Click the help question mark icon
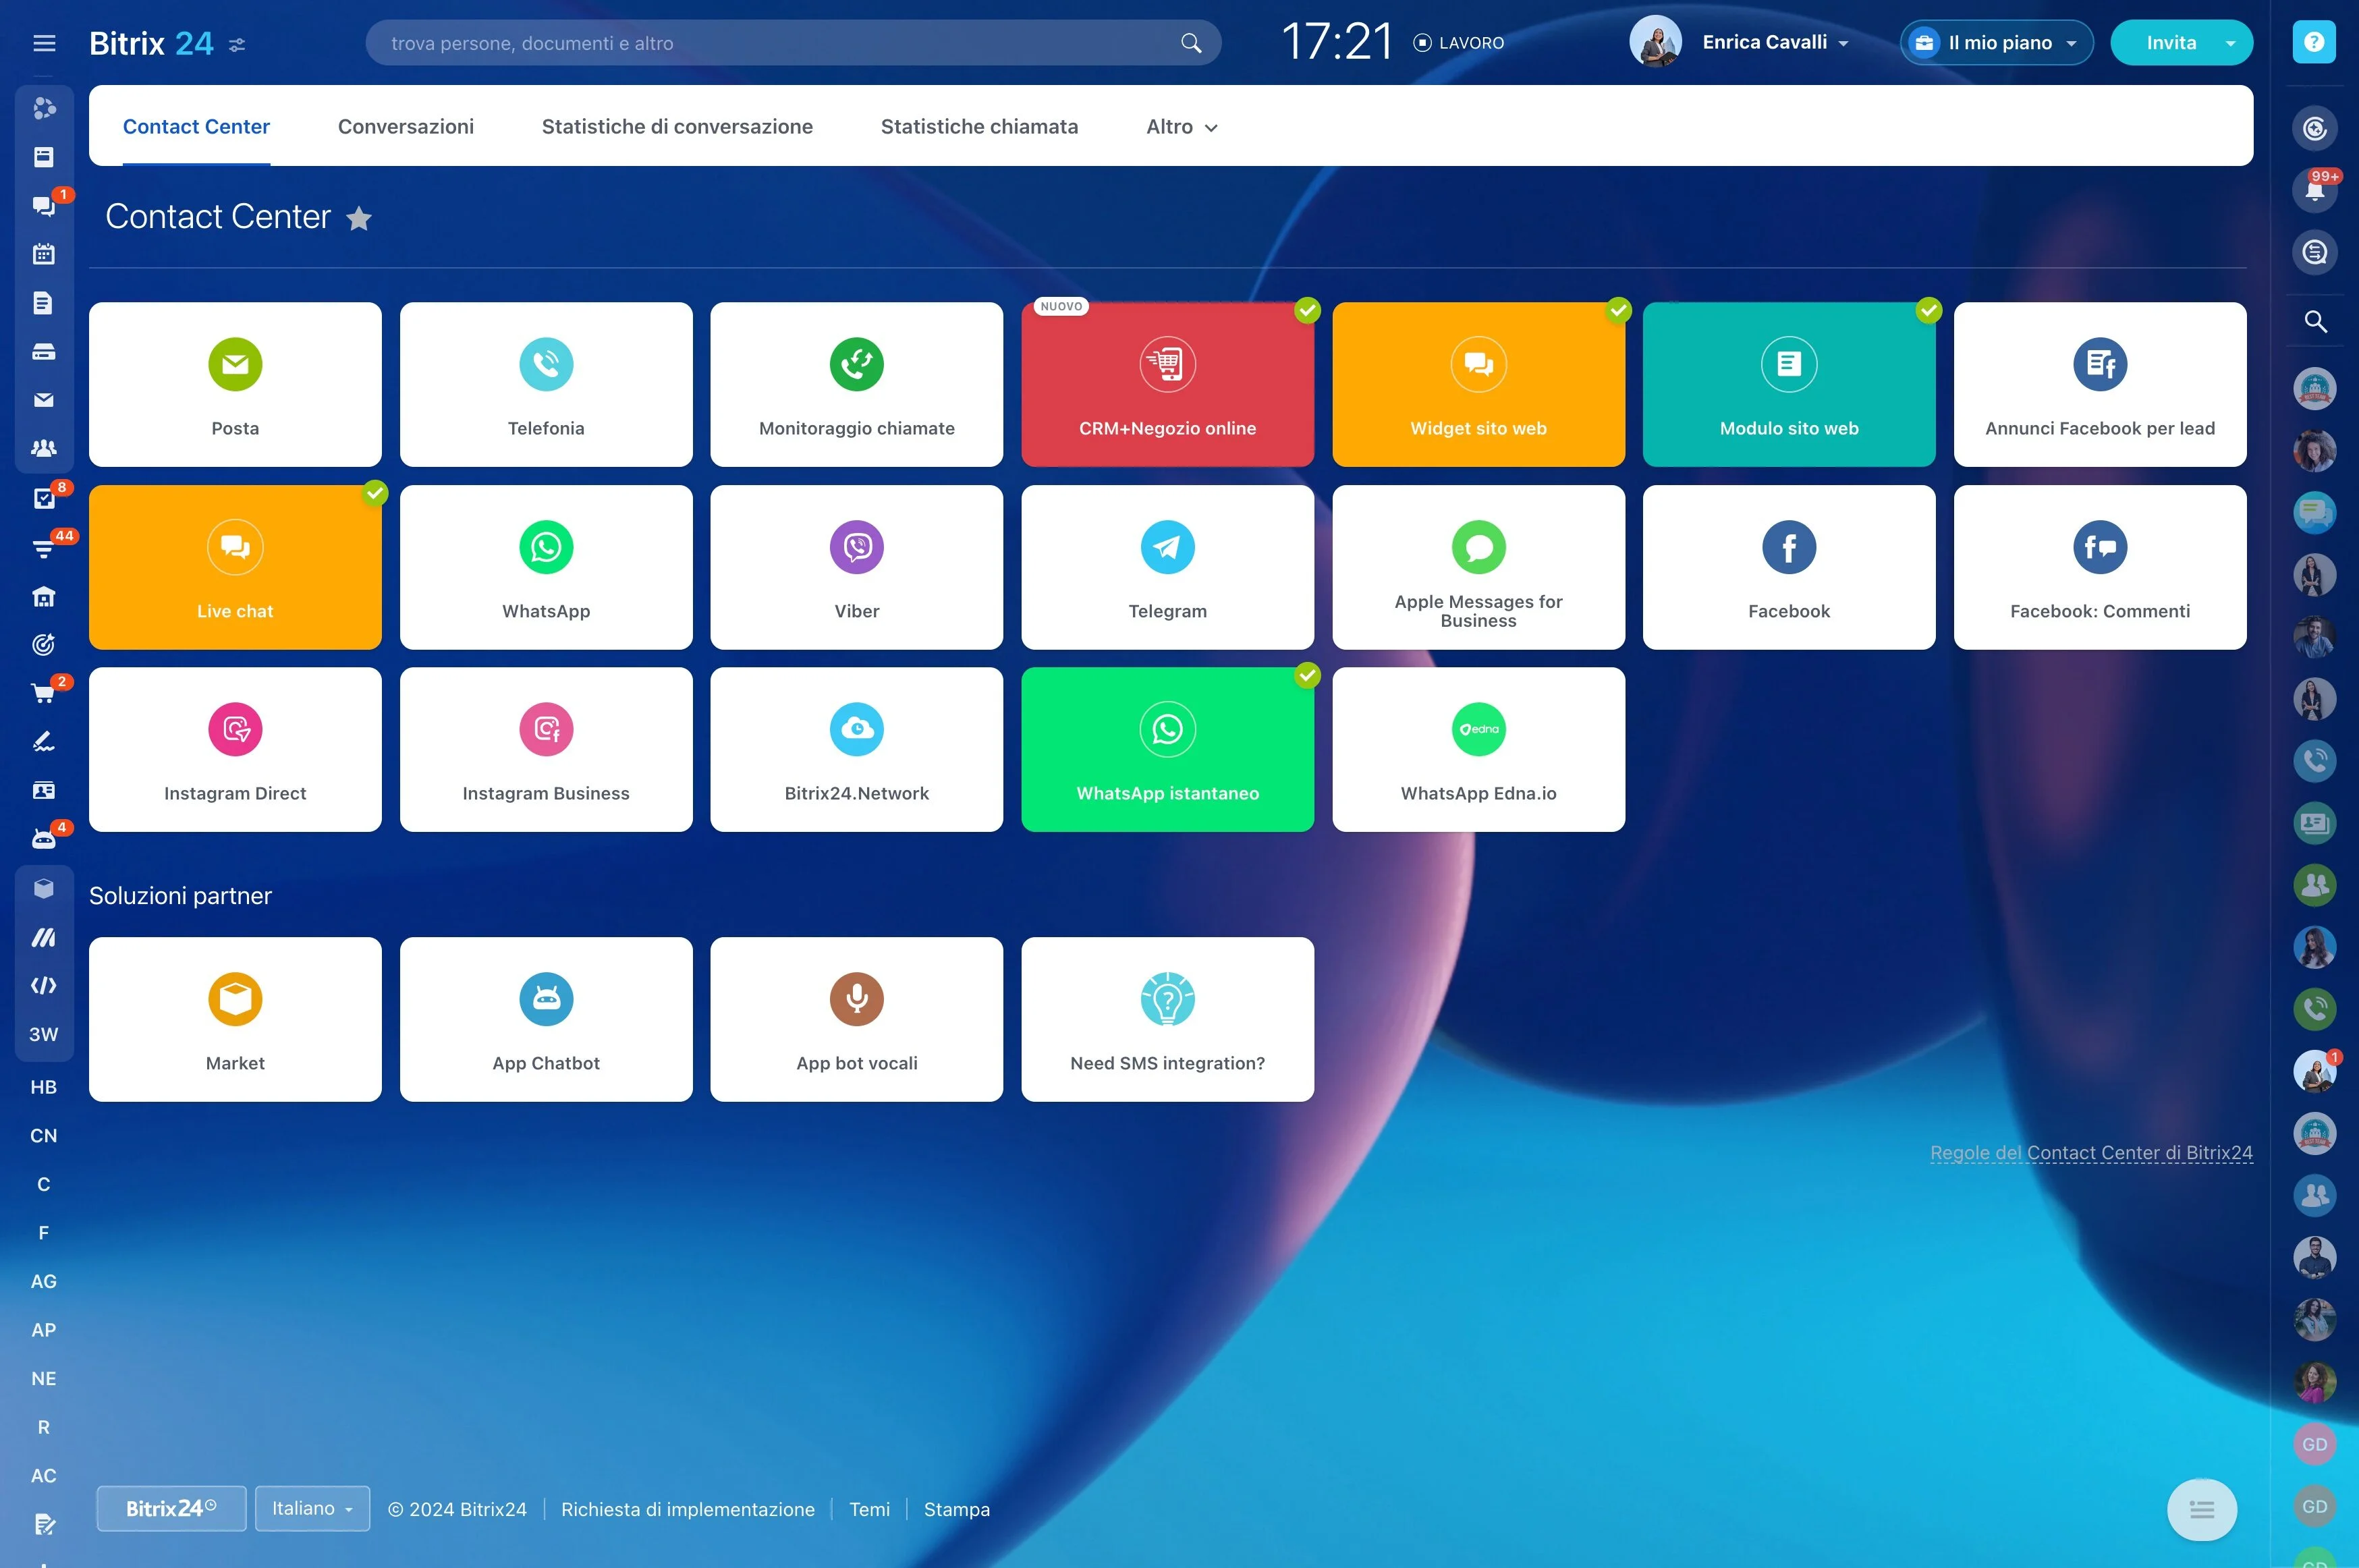Viewport: 2359px width, 1568px height. [2314, 42]
